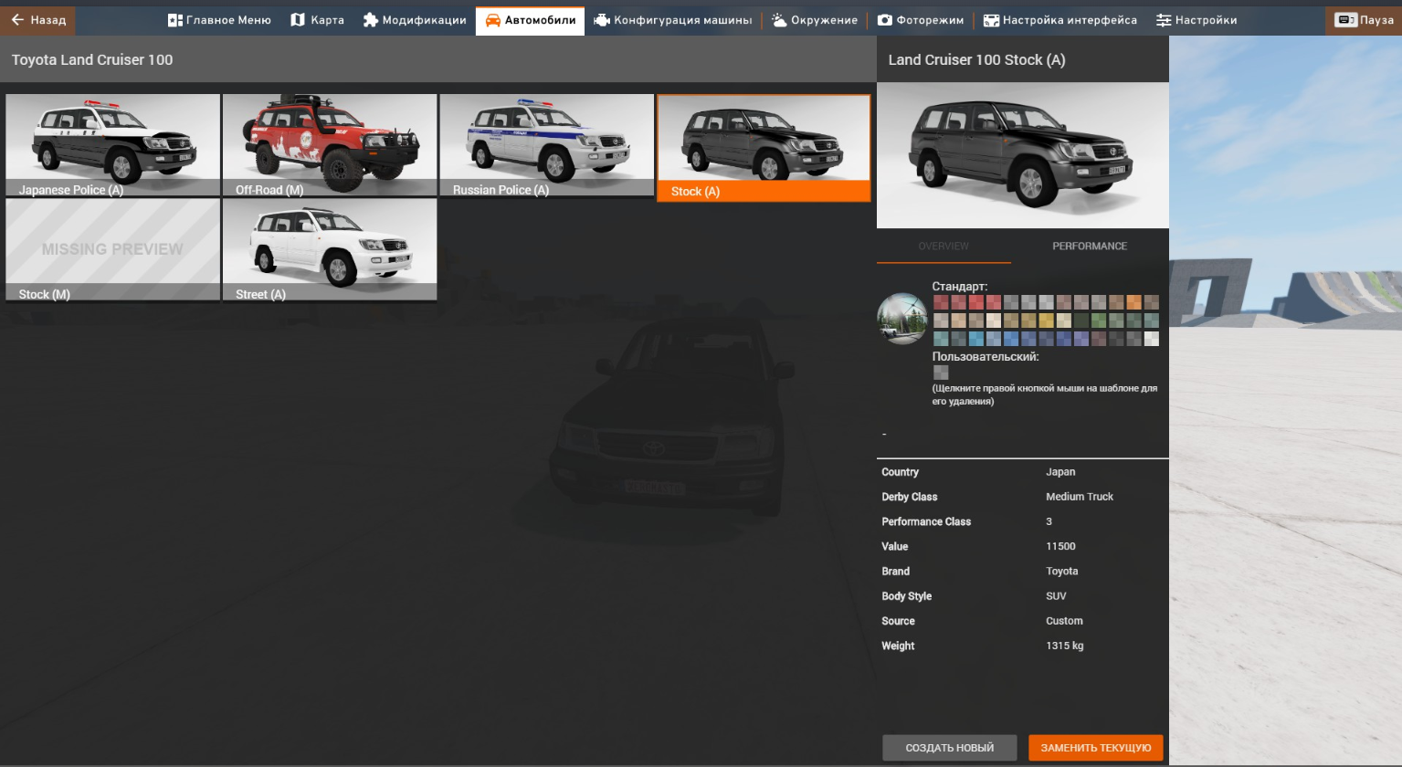Viewport: 1402px width, 767px height.
Task: Click the Пауза pause icon
Action: tap(1345, 19)
